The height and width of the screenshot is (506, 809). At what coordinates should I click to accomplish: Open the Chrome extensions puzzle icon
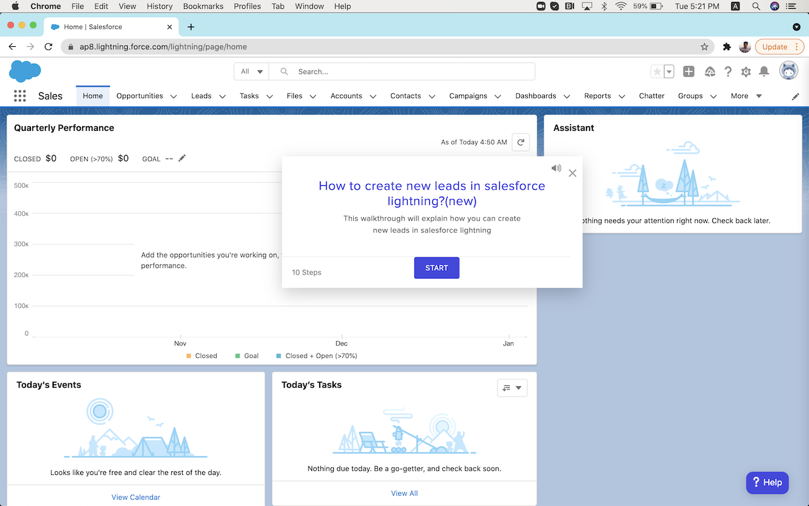click(x=727, y=47)
